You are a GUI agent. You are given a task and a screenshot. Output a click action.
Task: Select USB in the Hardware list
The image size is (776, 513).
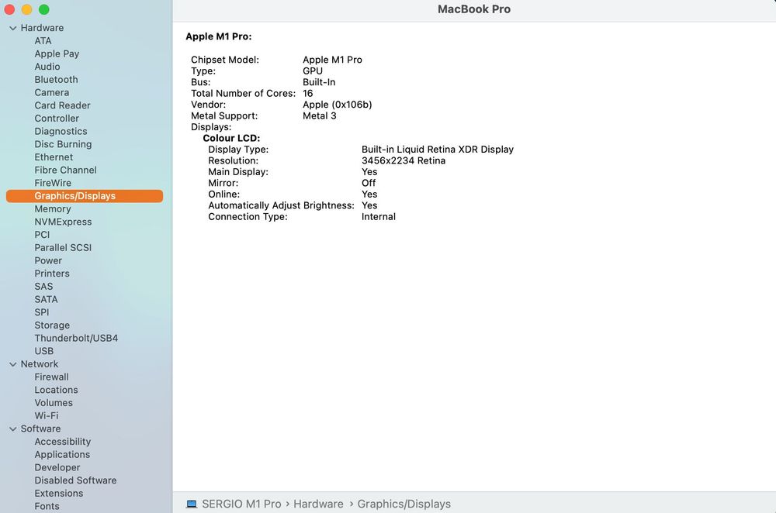43,351
